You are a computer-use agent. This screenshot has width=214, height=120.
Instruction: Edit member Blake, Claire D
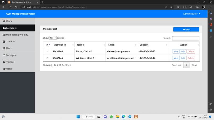pos(183,51)
